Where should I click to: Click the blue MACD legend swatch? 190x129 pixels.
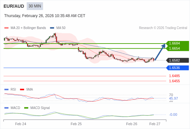pos(6,108)
